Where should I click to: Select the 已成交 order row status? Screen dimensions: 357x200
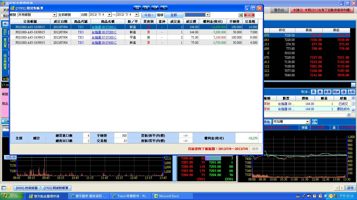343,104
